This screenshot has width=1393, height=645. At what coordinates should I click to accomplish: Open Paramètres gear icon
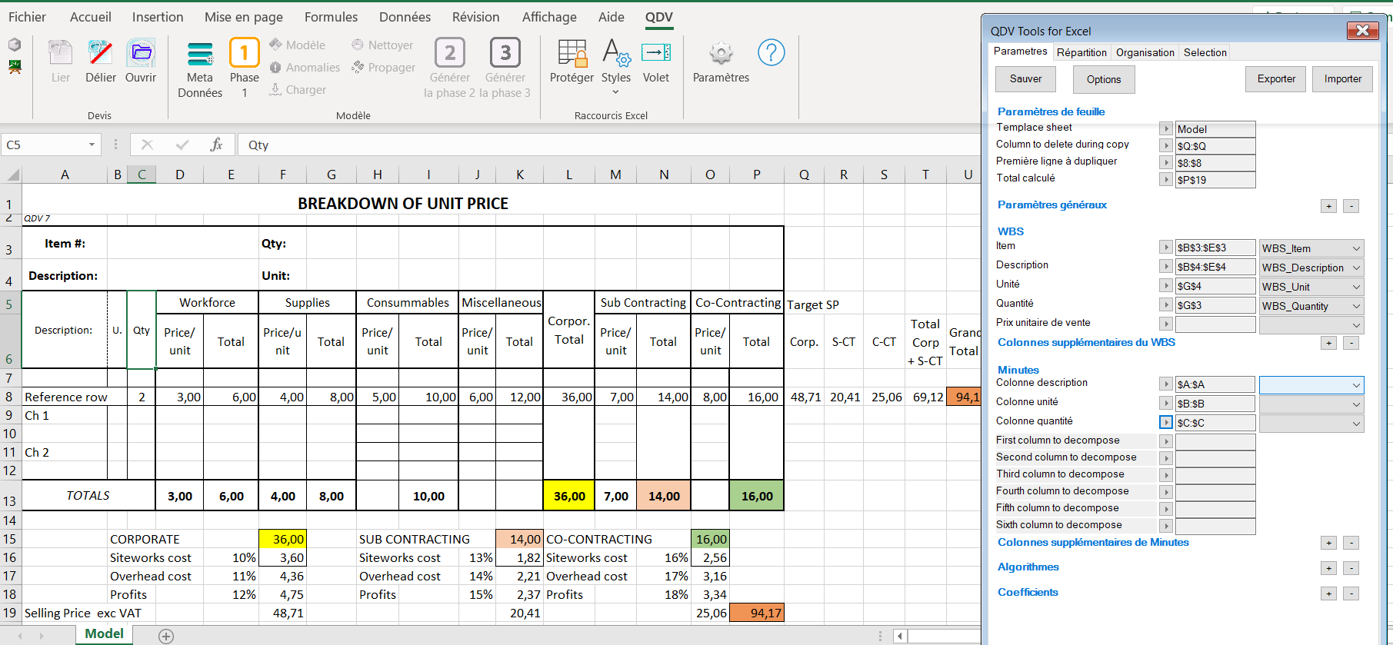click(x=721, y=54)
